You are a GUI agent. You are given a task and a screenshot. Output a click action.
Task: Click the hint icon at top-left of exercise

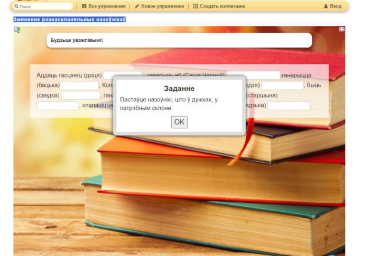(17, 30)
